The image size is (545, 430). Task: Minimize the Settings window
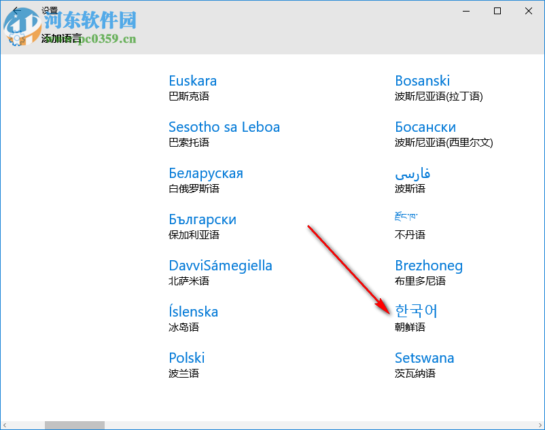point(466,11)
